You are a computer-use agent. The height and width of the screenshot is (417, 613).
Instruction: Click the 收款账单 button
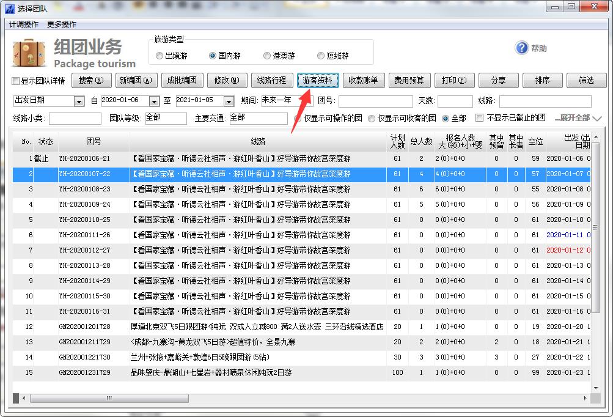click(x=363, y=80)
